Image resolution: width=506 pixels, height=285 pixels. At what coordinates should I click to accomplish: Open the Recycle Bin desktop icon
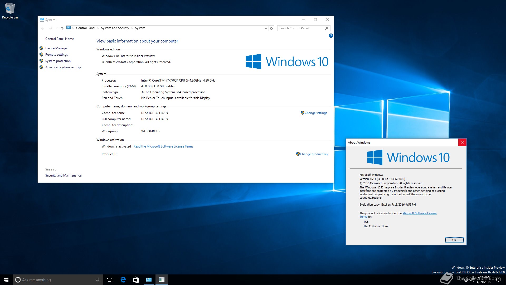pos(10,11)
